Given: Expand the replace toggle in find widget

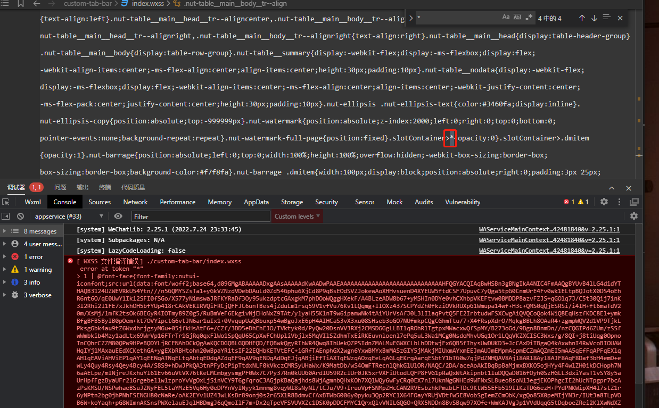Looking at the screenshot, I should (410, 18).
